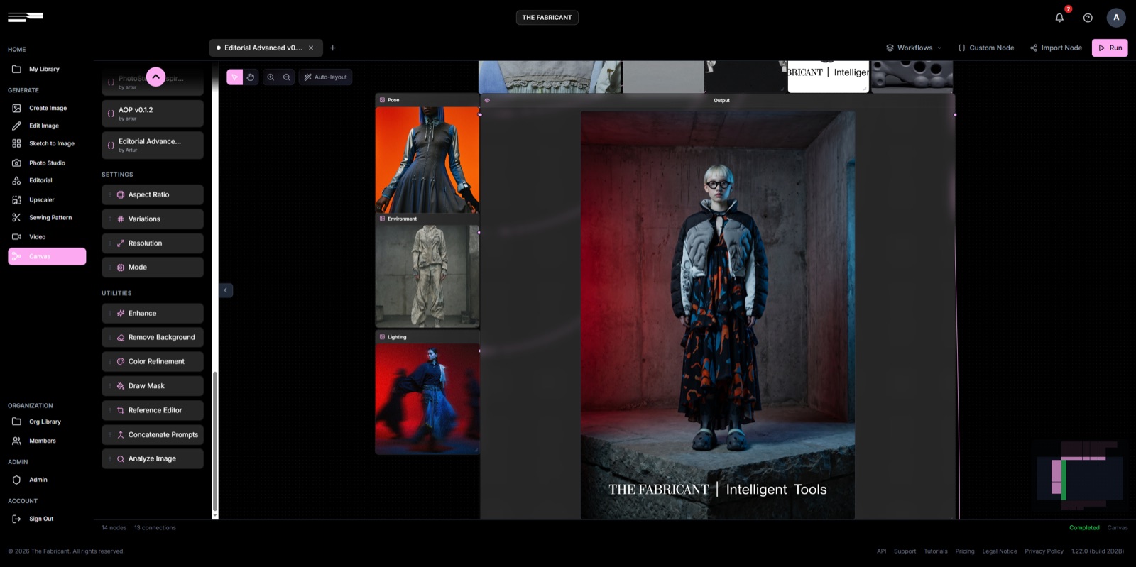Add the Analyze Image node
The height and width of the screenshot is (567, 1136).
click(x=153, y=458)
